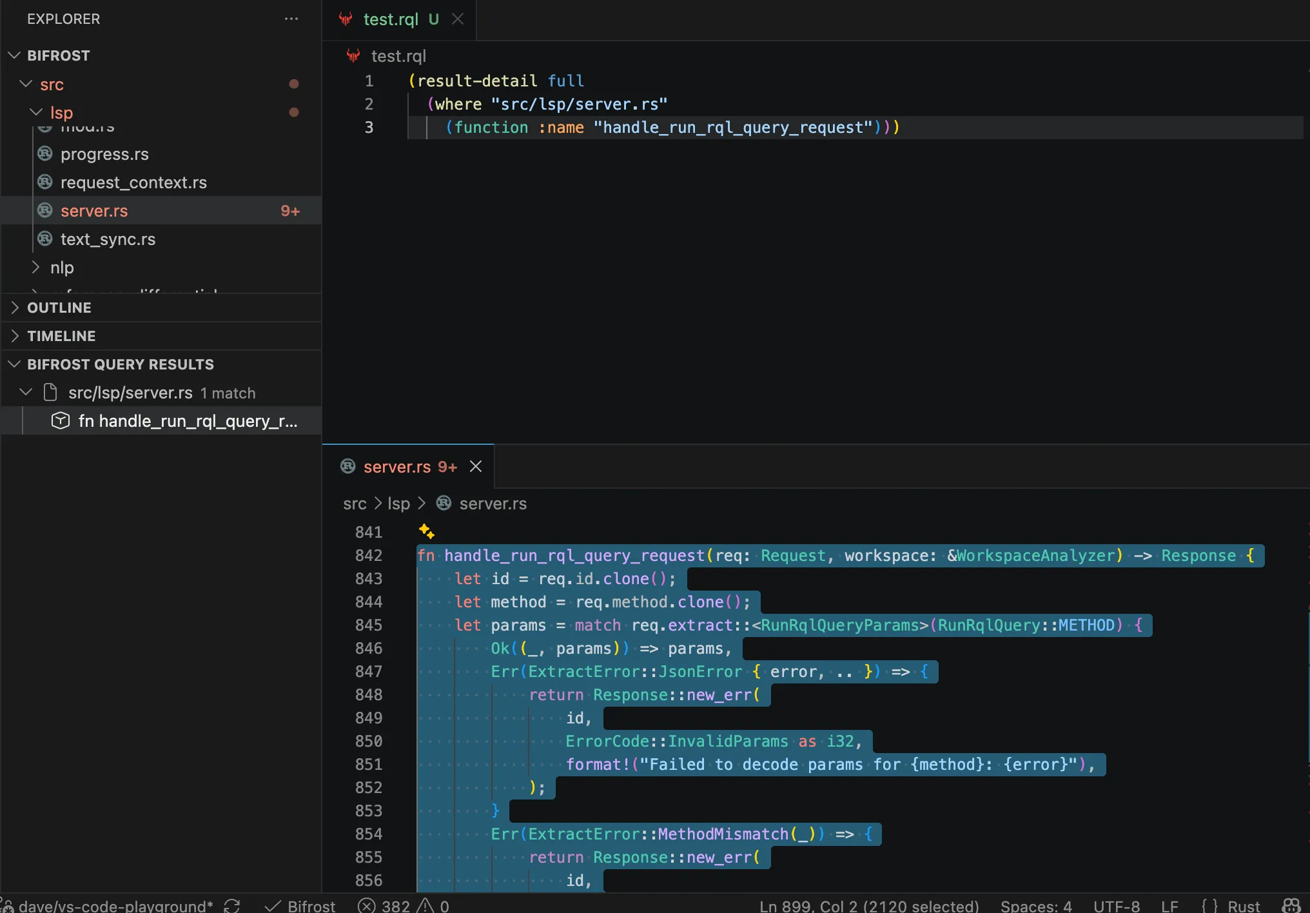Image resolution: width=1310 pixels, height=913 pixels.
Task: Click ExtractError::MethodMismatch on line 854
Action: 658,834
